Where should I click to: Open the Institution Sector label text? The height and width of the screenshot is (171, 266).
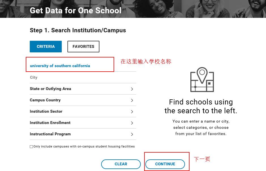pos(46,111)
